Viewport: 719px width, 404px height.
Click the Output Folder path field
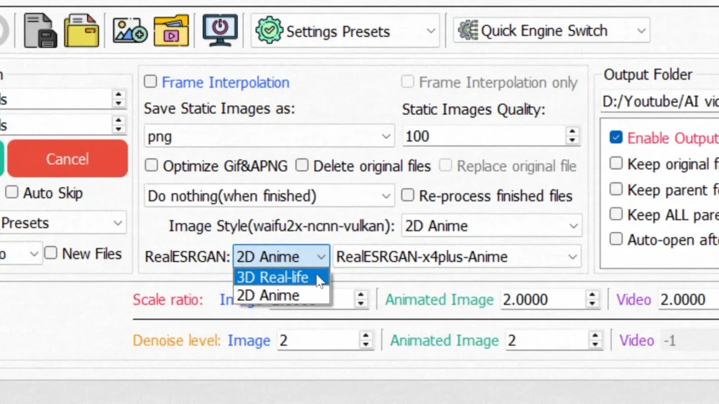click(x=659, y=101)
